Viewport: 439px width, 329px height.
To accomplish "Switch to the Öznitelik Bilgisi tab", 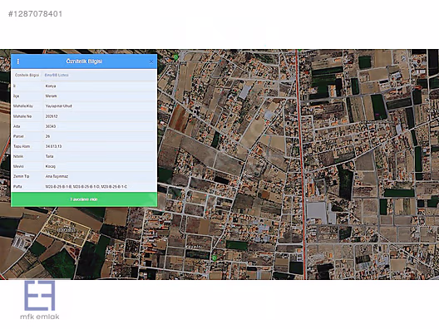I will coord(27,76).
